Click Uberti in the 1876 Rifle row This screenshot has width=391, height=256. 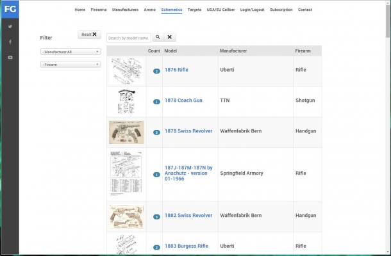227,70
